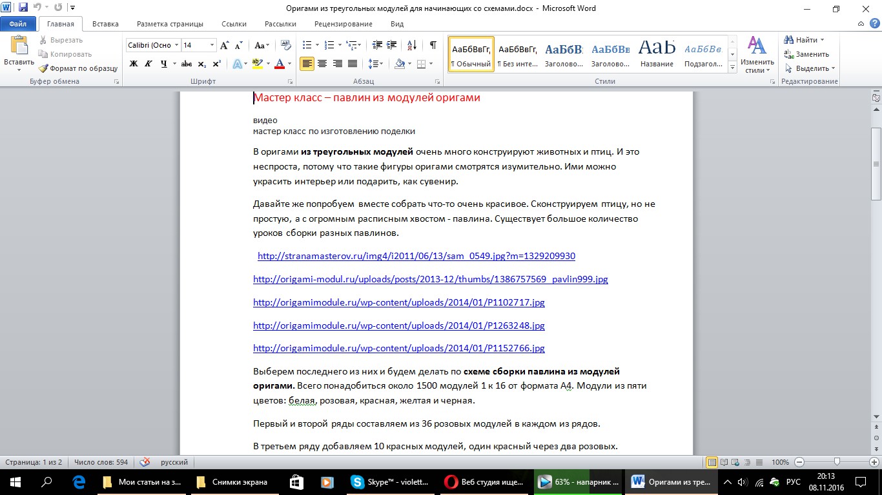The image size is (882, 495).
Task: Open the stranamasterov.ru sam_0549.jpg link
Action: point(416,256)
